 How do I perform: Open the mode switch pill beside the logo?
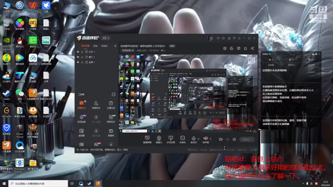[106, 38]
